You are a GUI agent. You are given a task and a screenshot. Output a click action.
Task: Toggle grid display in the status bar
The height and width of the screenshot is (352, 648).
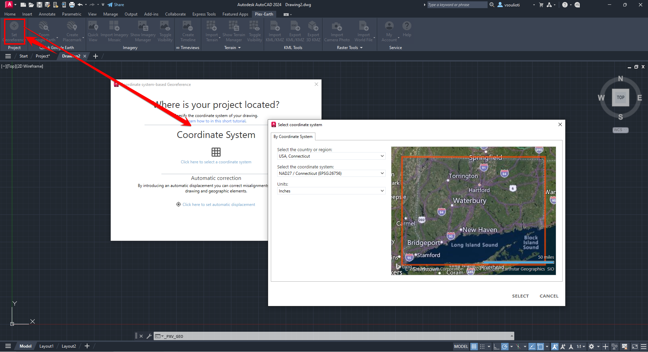pyautogui.click(x=474, y=347)
